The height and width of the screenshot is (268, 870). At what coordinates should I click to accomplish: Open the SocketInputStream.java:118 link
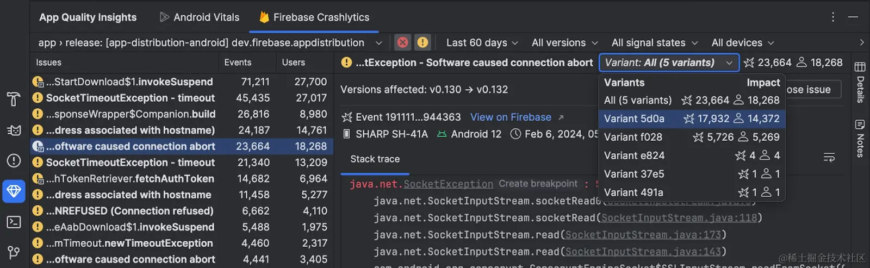coord(679,218)
